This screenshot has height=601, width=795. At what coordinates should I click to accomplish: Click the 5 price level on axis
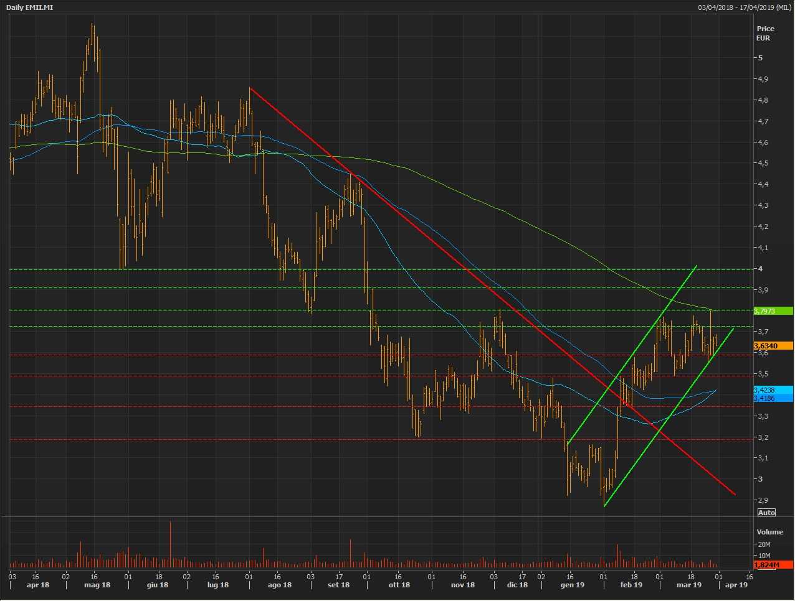759,58
